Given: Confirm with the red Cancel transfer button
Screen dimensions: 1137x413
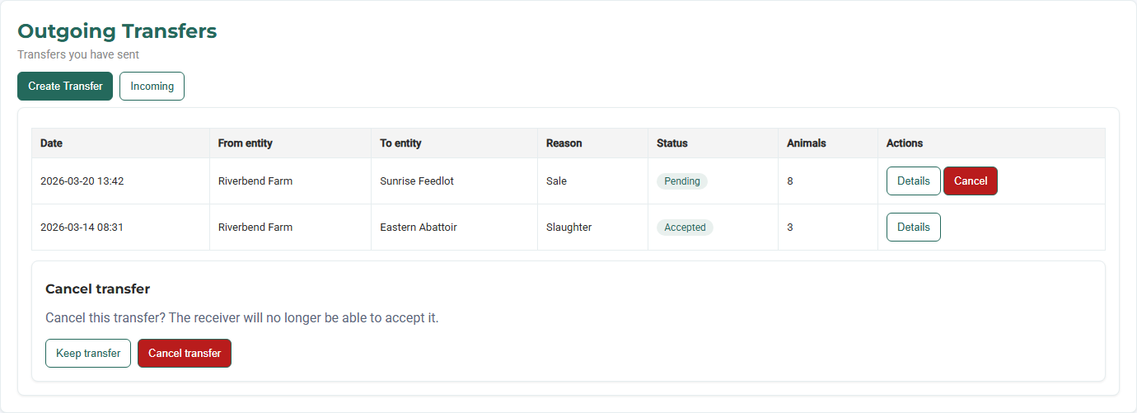Looking at the screenshot, I should (x=185, y=354).
